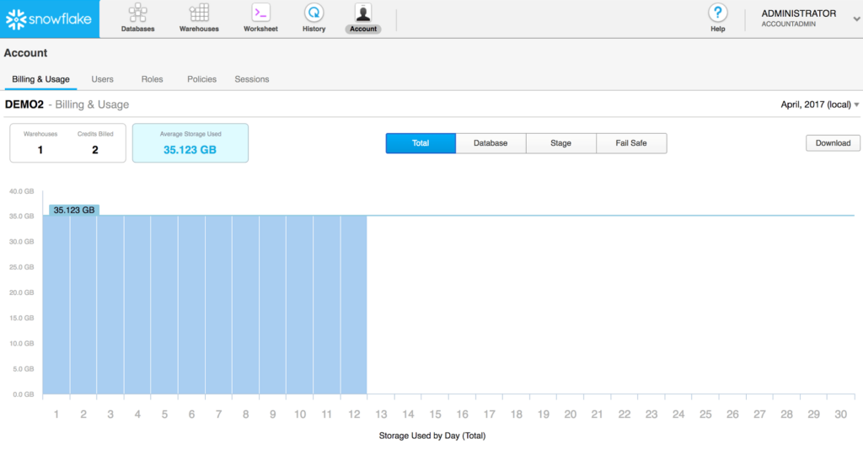The width and height of the screenshot is (863, 455).
Task: Click the Snowflake logo
Action: pos(49,19)
